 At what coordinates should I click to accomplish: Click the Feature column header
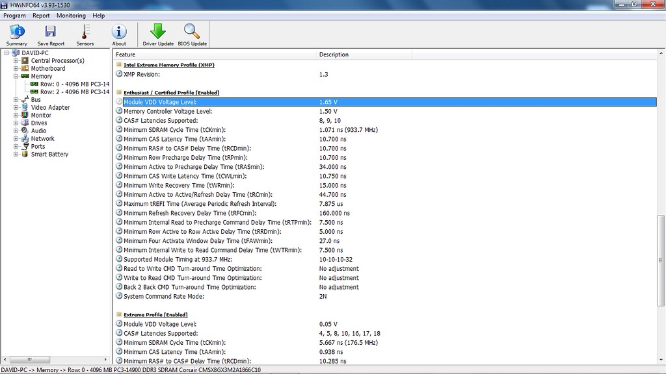point(215,55)
